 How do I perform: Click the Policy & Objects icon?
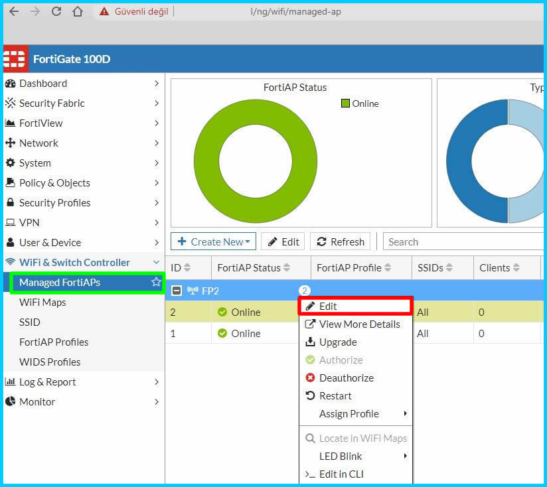point(11,182)
